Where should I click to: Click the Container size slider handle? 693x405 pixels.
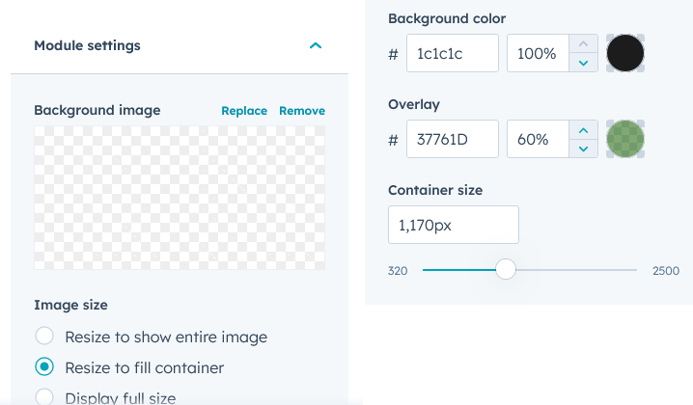pos(506,270)
